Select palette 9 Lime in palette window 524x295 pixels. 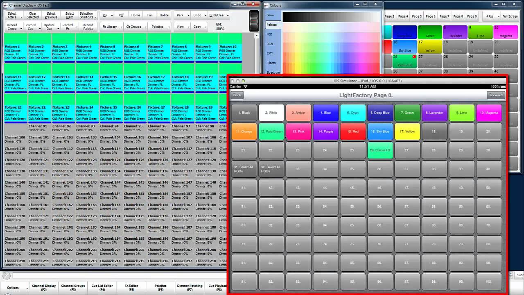click(x=480, y=32)
